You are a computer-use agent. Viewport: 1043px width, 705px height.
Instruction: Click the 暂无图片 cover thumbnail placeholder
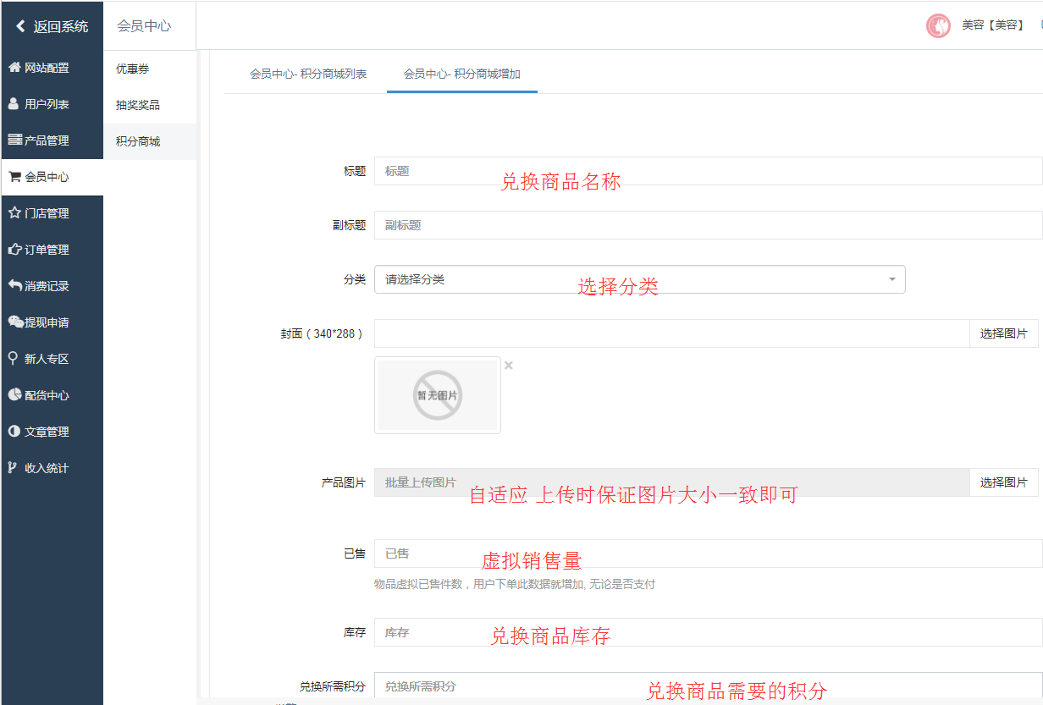click(438, 395)
